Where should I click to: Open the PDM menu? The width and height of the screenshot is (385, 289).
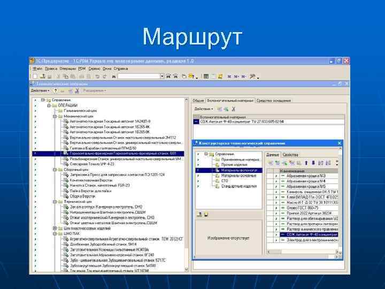click(x=82, y=69)
